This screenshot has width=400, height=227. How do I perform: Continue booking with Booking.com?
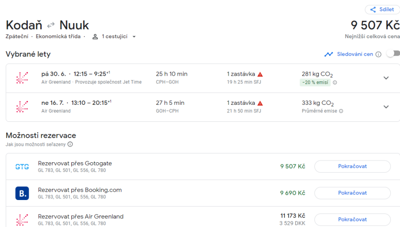click(x=352, y=193)
